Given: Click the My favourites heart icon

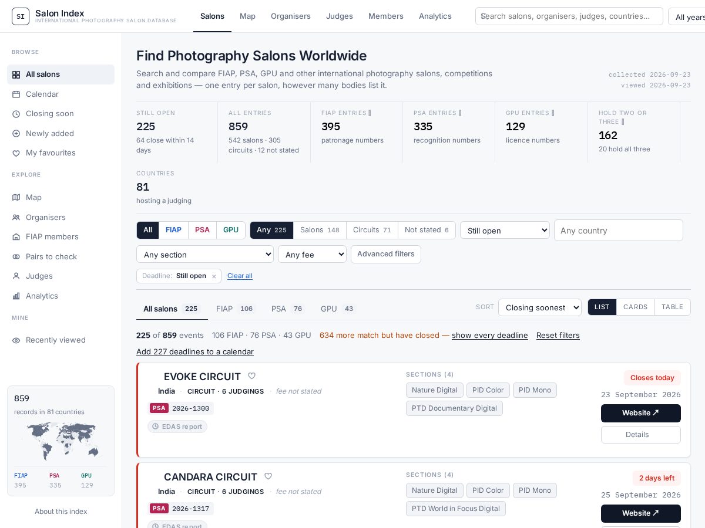Looking at the screenshot, I should [x=16, y=153].
